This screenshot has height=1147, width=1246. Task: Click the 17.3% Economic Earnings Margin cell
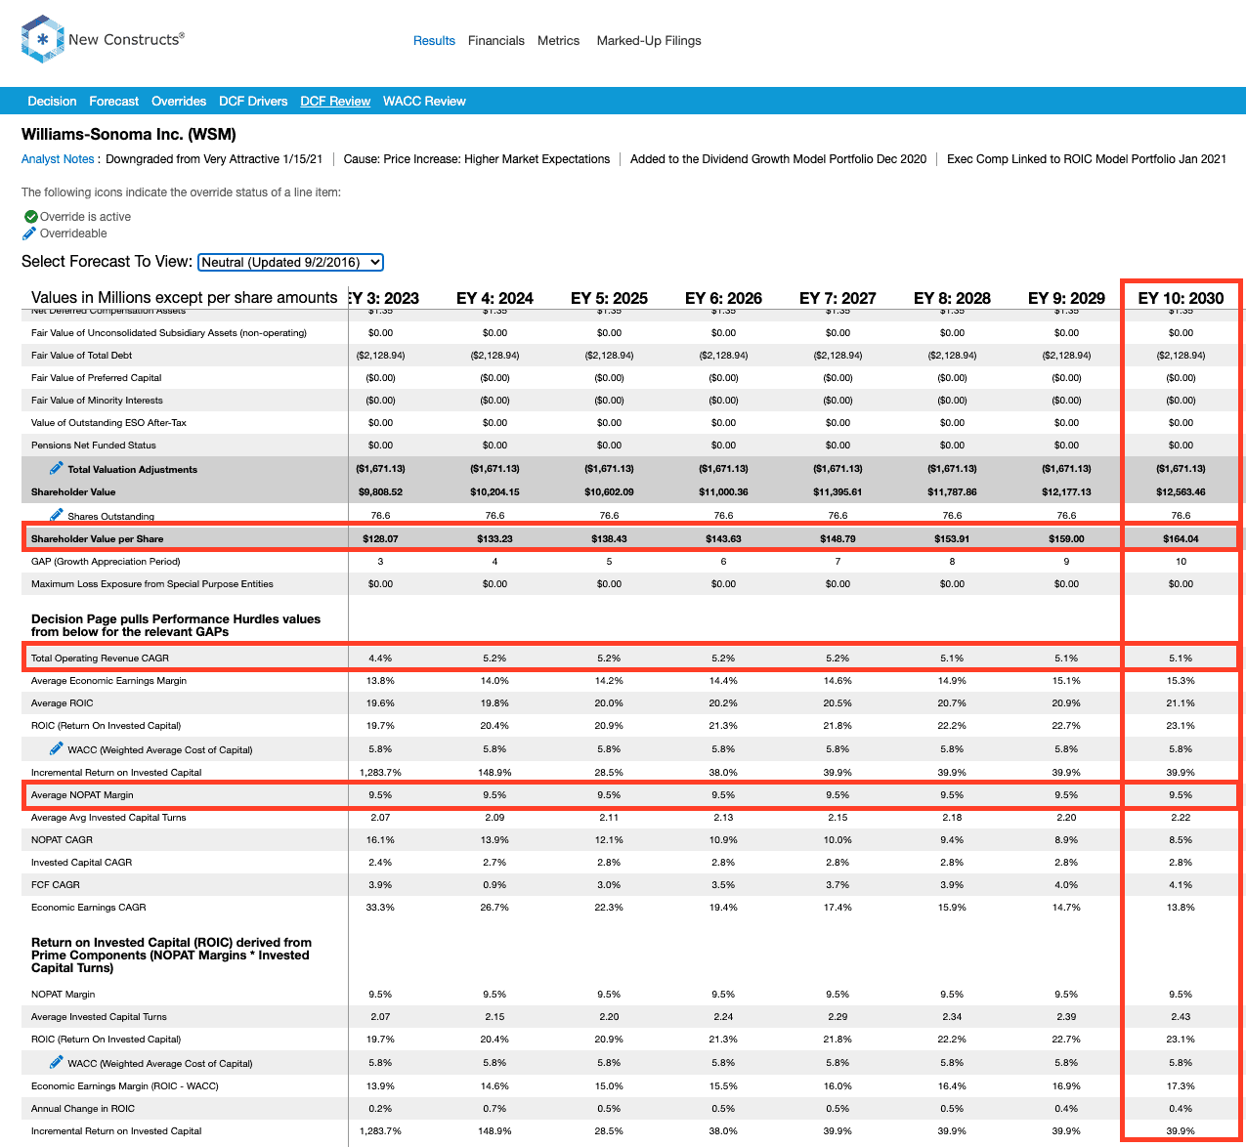(1181, 1086)
